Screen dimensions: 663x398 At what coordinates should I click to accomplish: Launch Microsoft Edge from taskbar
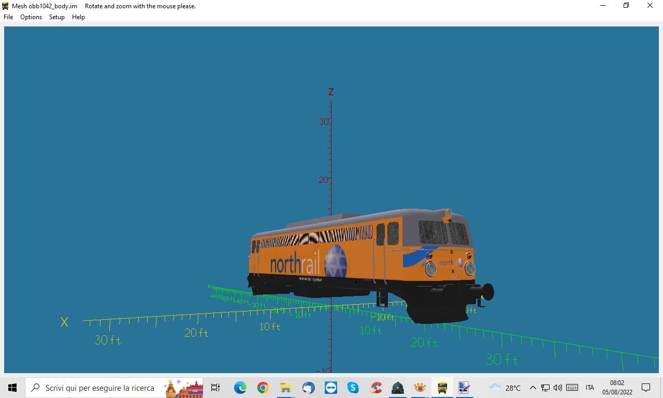pos(240,388)
